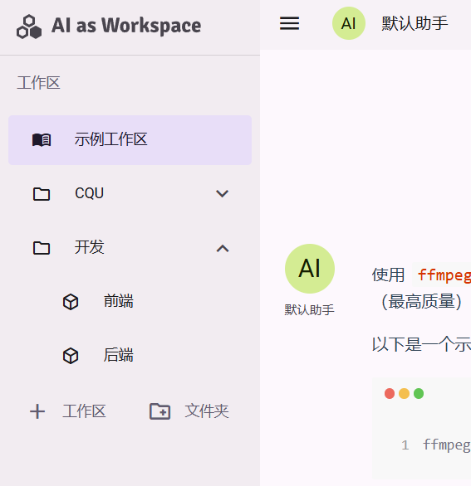The height and width of the screenshot is (486, 471).
Task: Click line number 1 in code block
Action: tap(405, 445)
